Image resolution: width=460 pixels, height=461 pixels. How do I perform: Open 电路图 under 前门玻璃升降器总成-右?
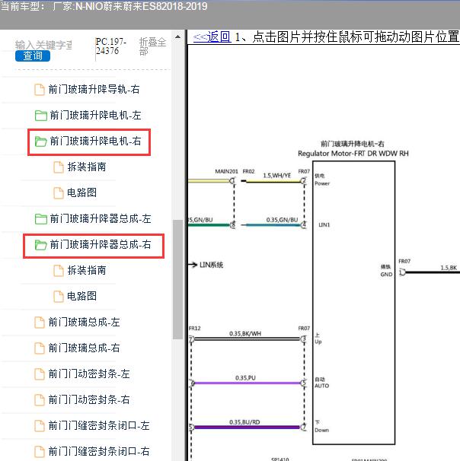[81, 296]
